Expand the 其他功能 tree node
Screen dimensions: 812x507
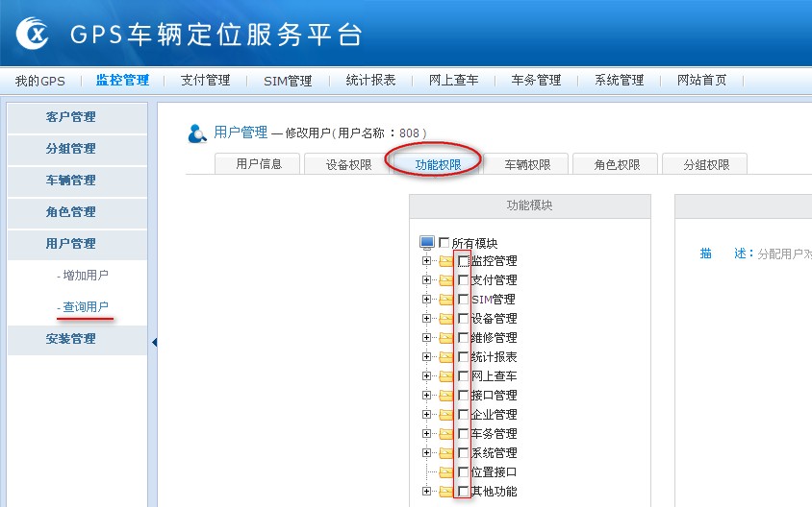tap(426, 492)
